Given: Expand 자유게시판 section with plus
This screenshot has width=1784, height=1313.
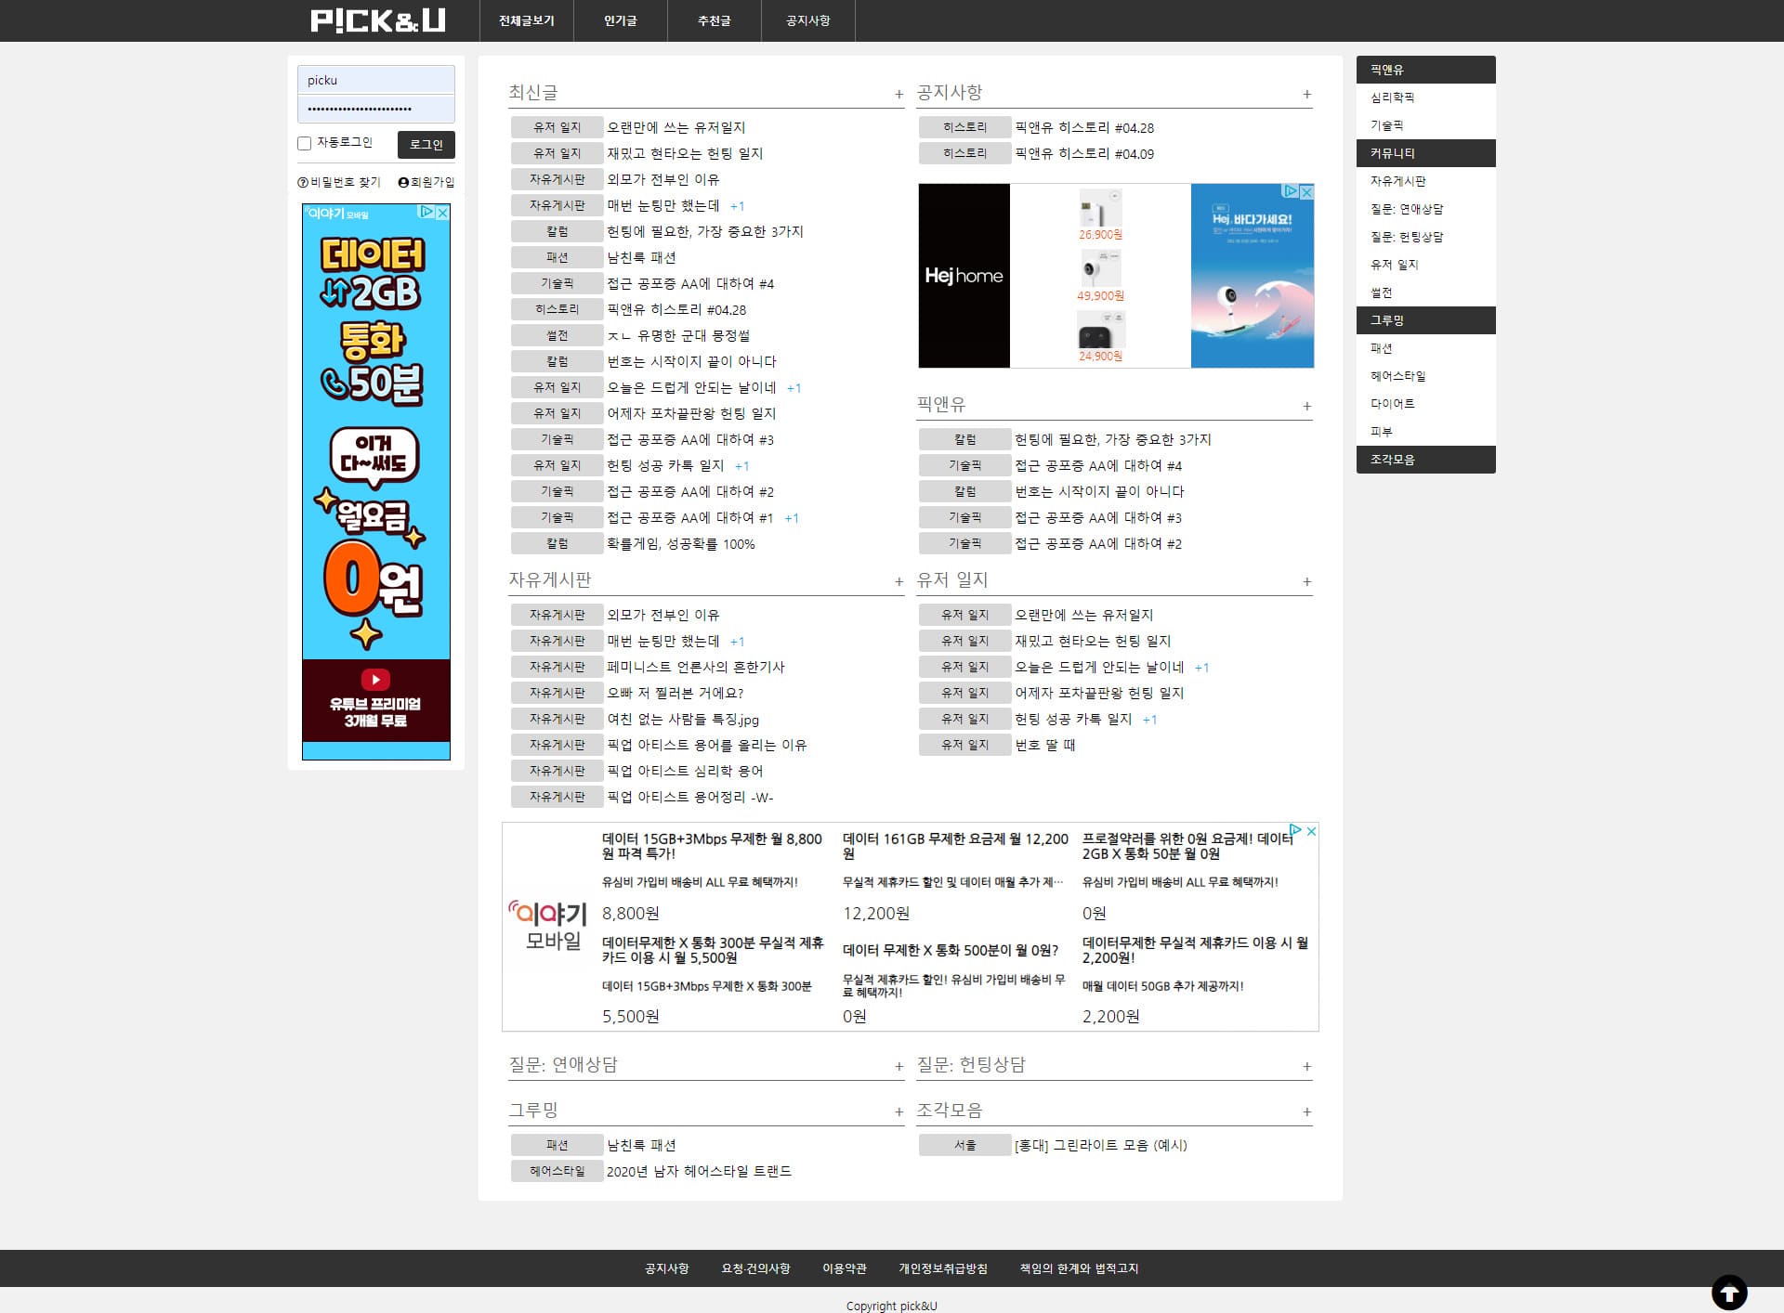Looking at the screenshot, I should coord(899,582).
